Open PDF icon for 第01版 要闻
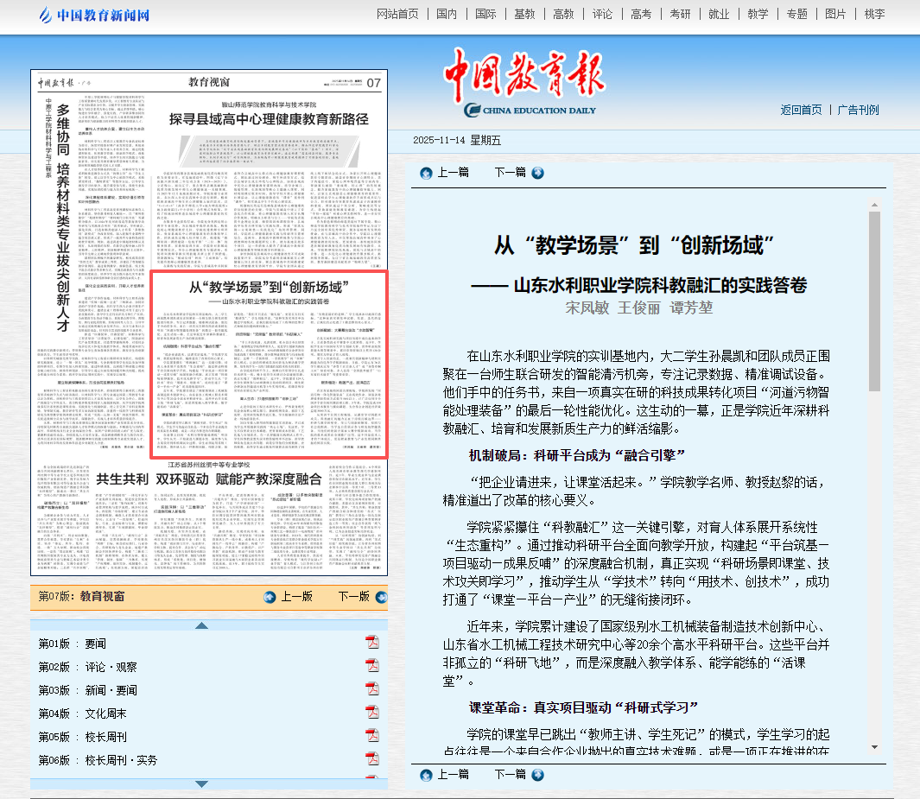Image resolution: width=920 pixels, height=799 pixels. [x=372, y=644]
